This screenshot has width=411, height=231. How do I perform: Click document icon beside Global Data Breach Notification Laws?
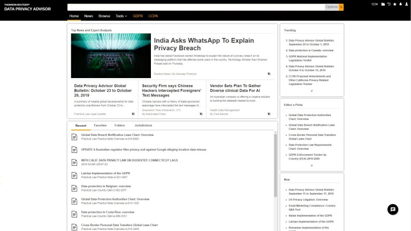pyautogui.click(x=74, y=137)
